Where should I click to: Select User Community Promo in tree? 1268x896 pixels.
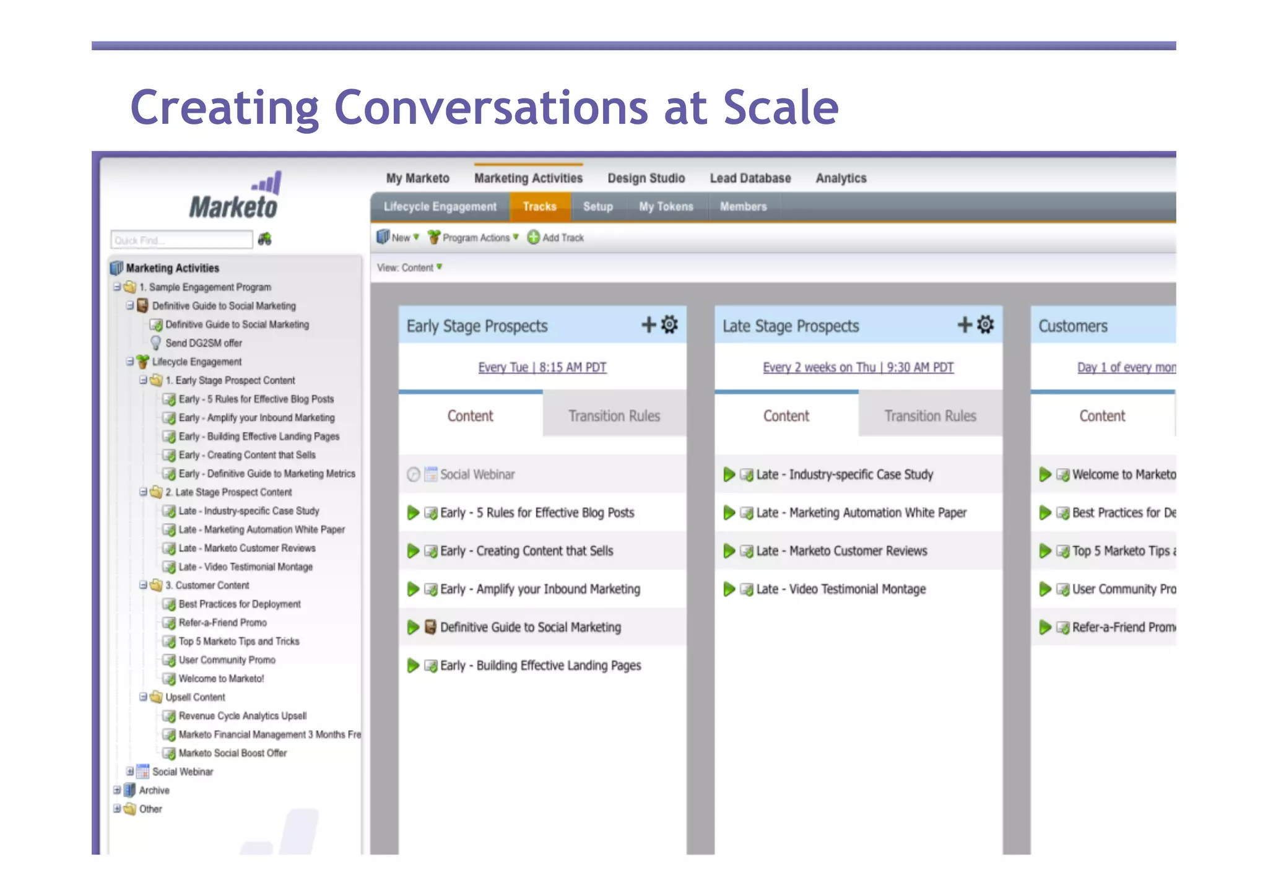[227, 660]
